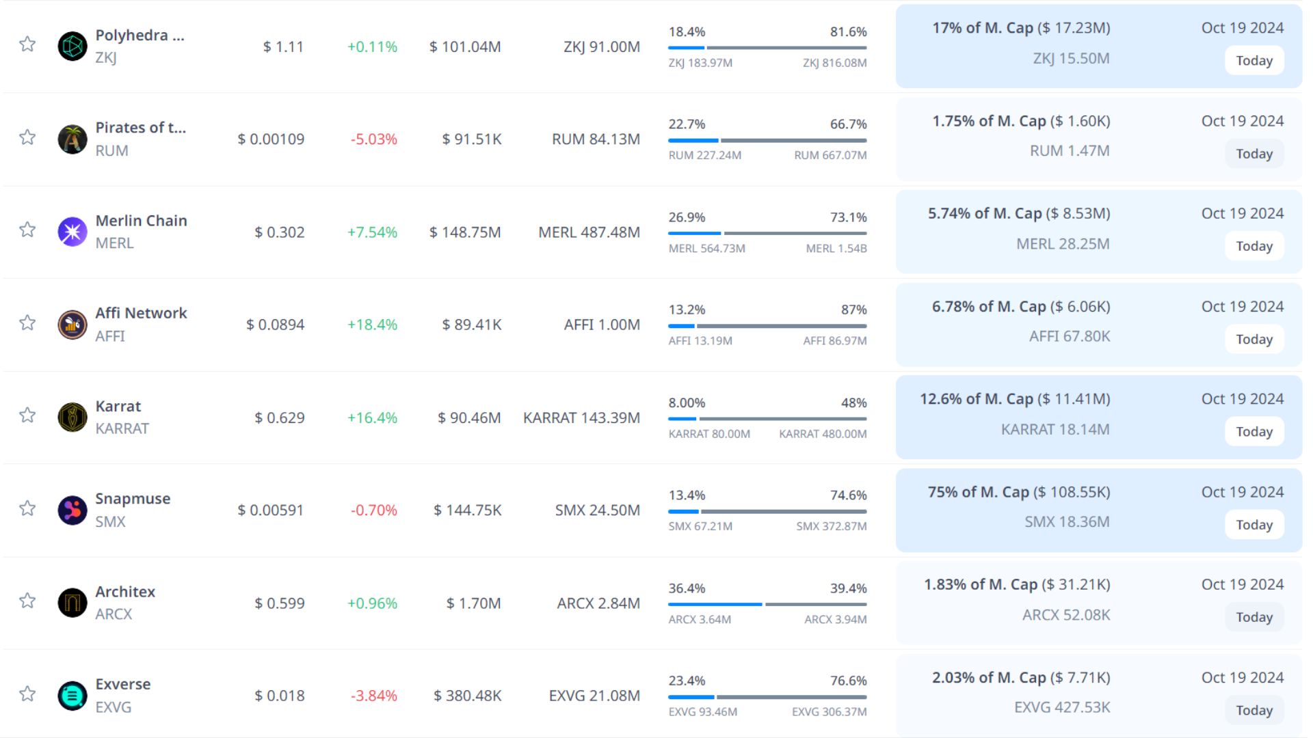This screenshot has width=1313, height=738.
Task: Toggle favorite star for Karrat
Action: click(27, 415)
